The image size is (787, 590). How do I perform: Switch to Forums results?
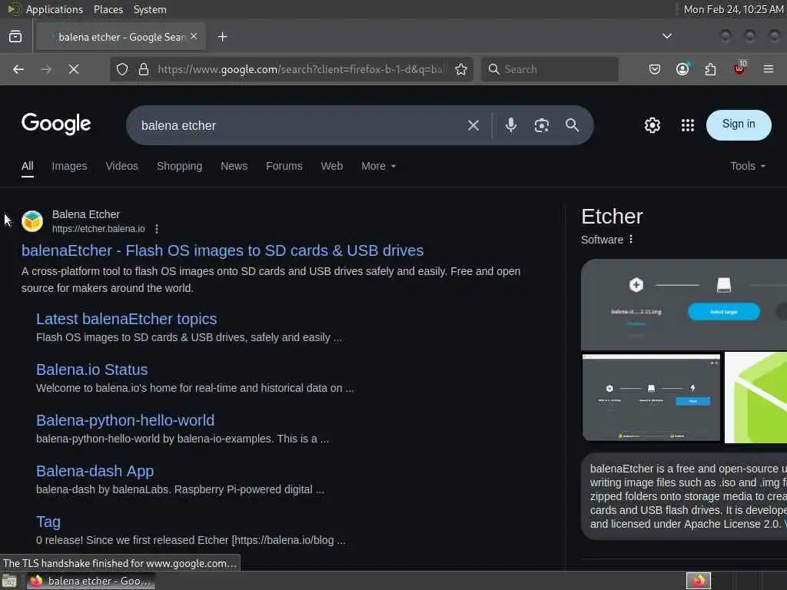(x=284, y=166)
